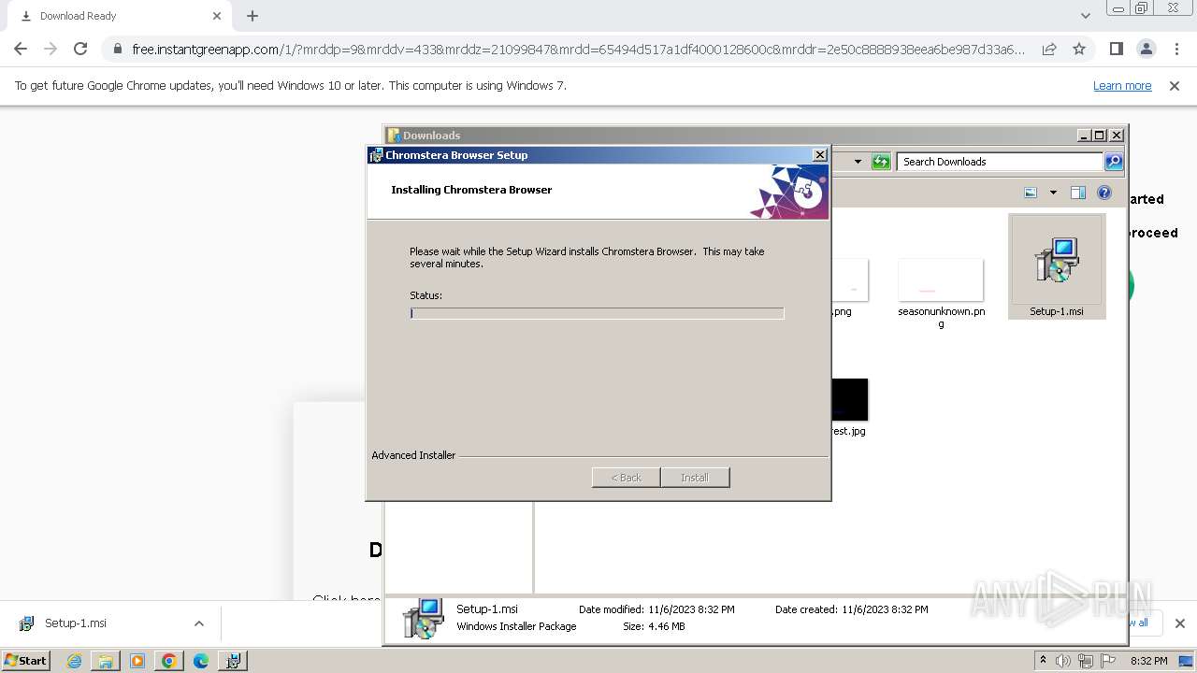Share this page from the address bar
Viewport: 1197px width, 673px height.
point(1049,49)
